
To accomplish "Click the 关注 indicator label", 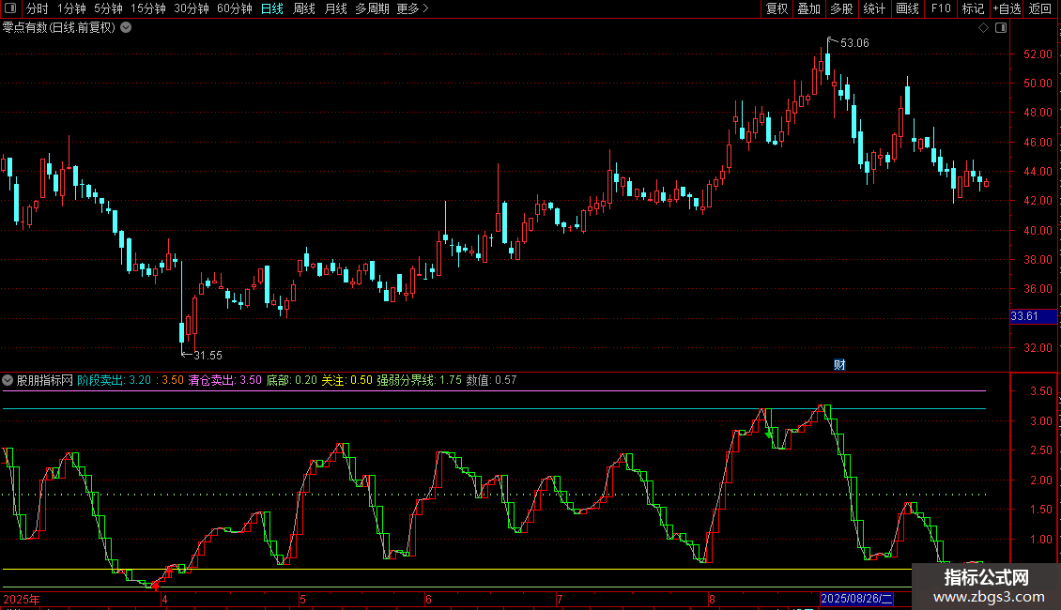I will click(332, 380).
